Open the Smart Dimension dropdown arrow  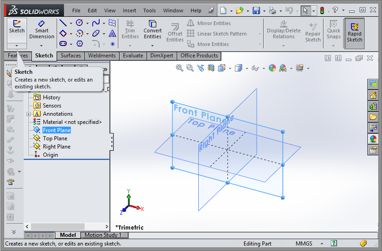tap(42, 46)
